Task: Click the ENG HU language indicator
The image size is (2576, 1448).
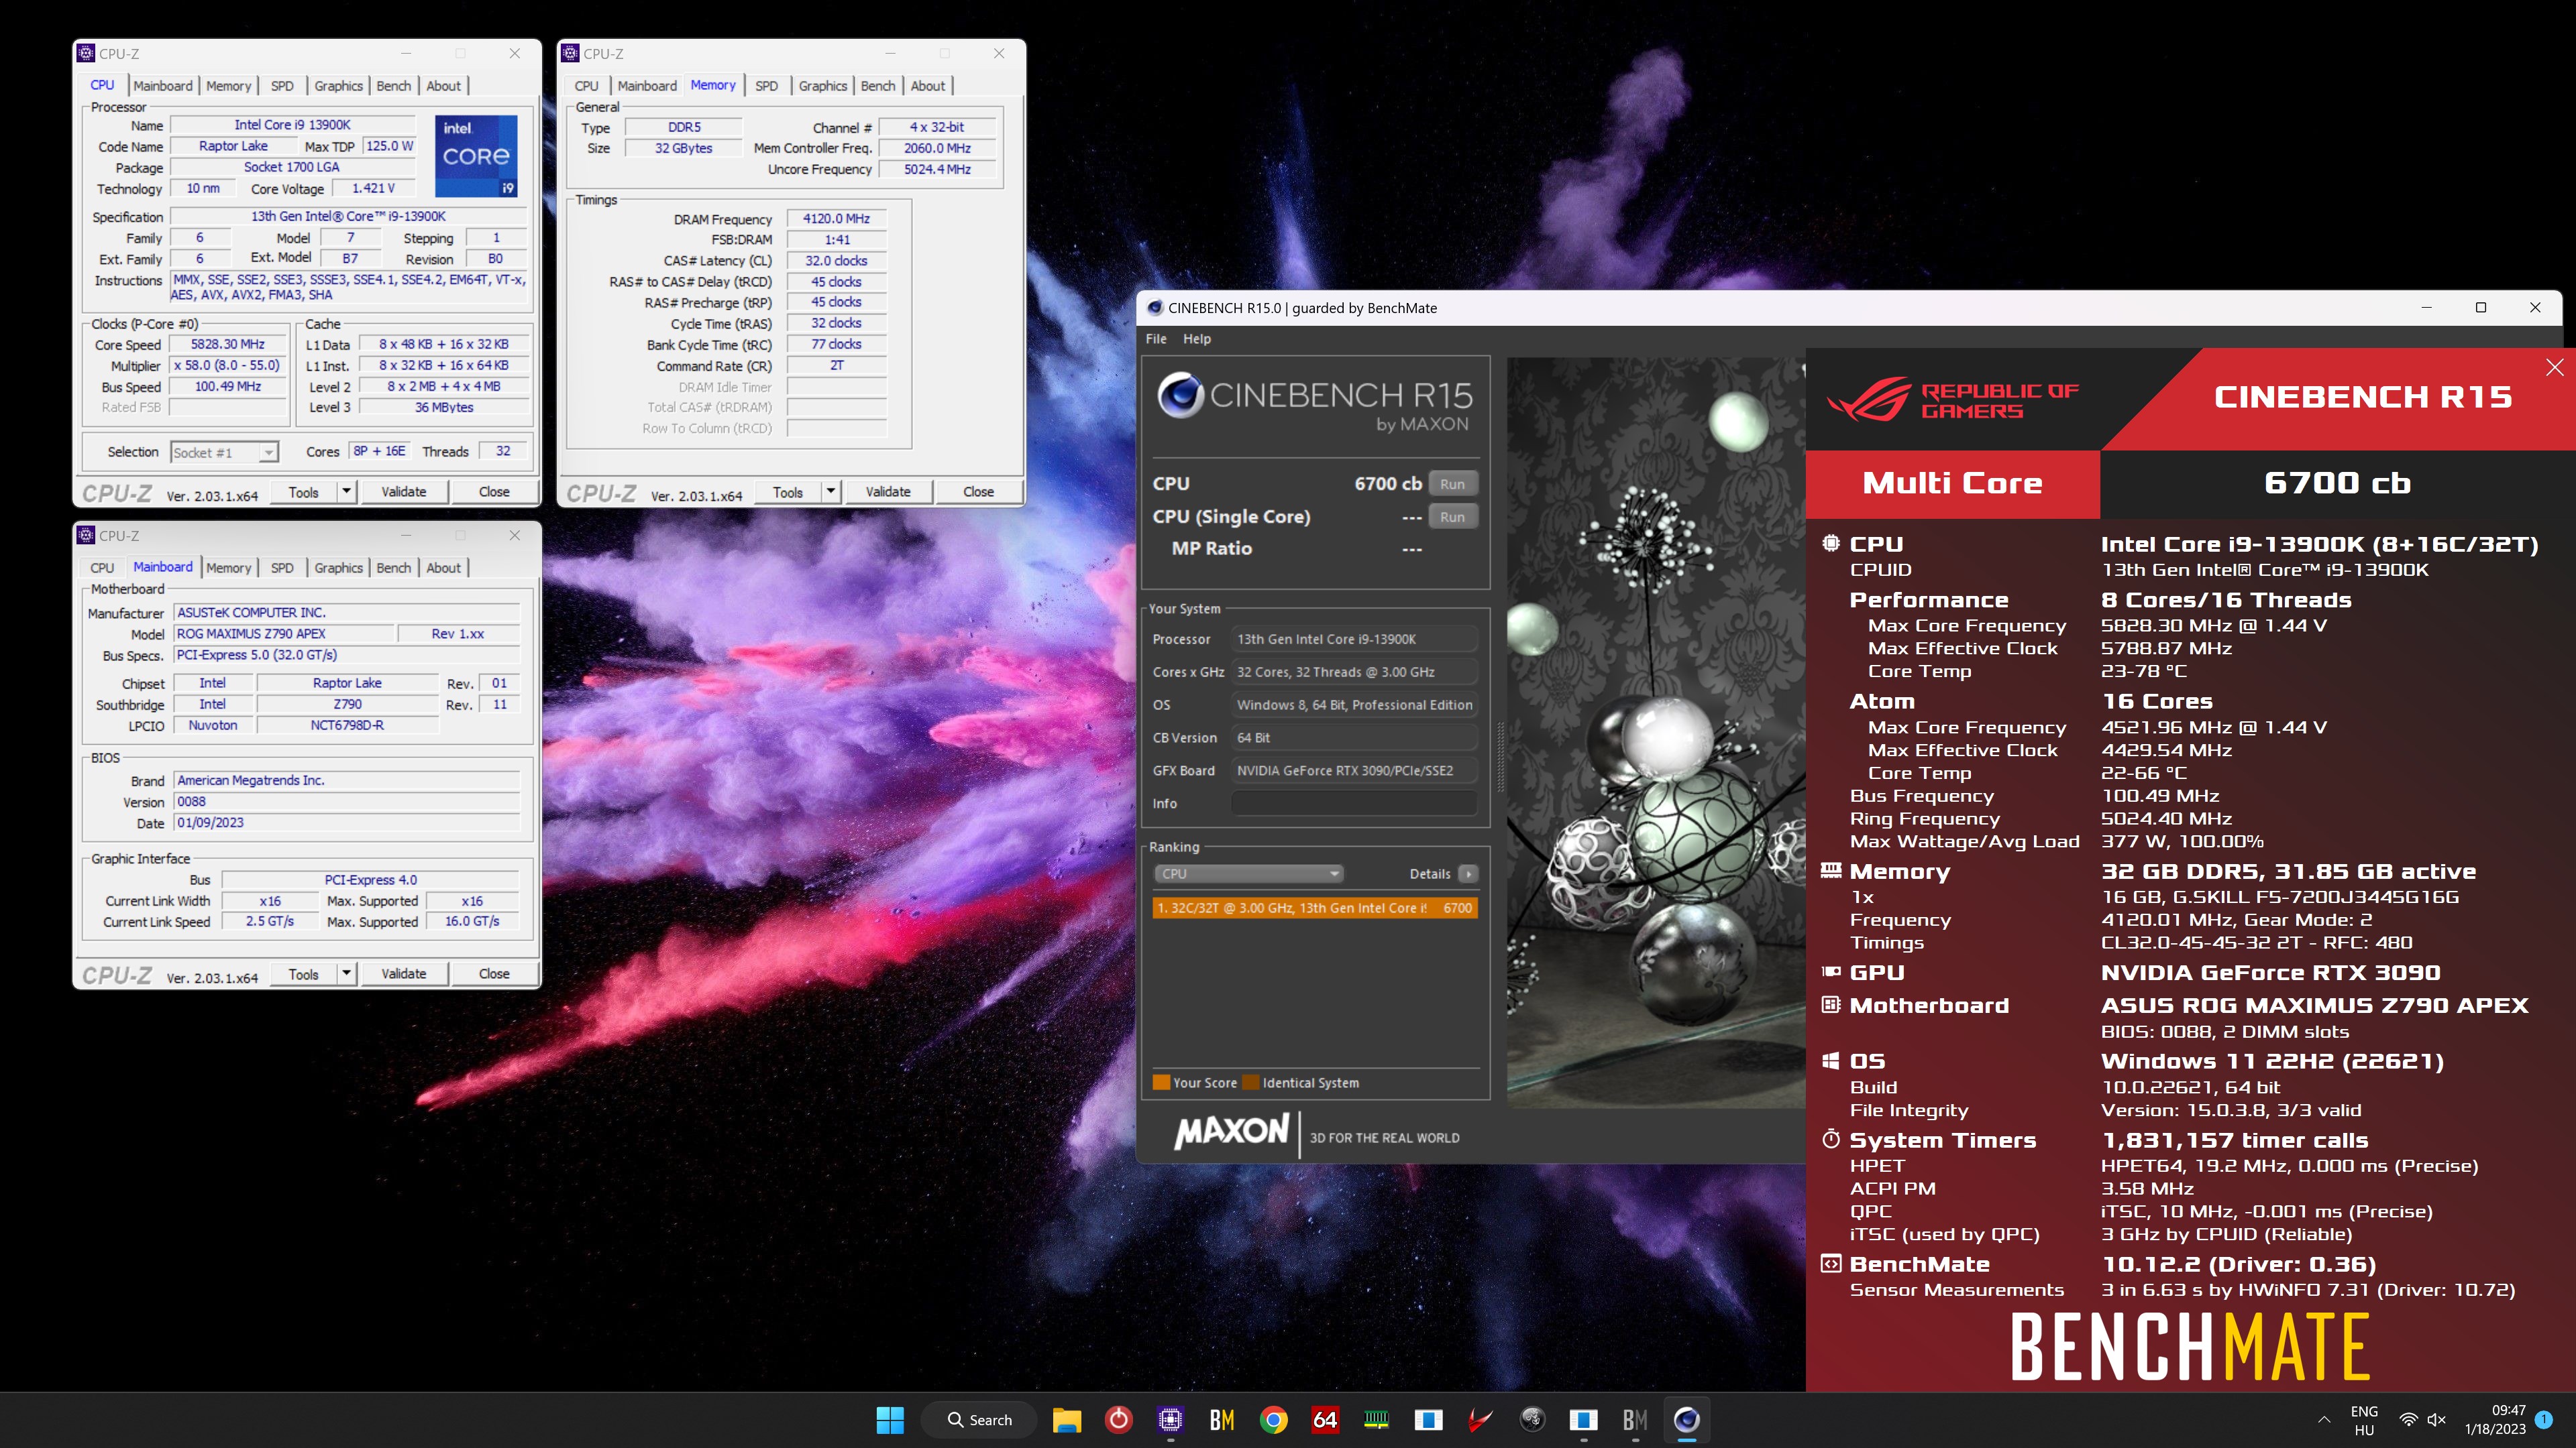Action: coord(2364,1419)
